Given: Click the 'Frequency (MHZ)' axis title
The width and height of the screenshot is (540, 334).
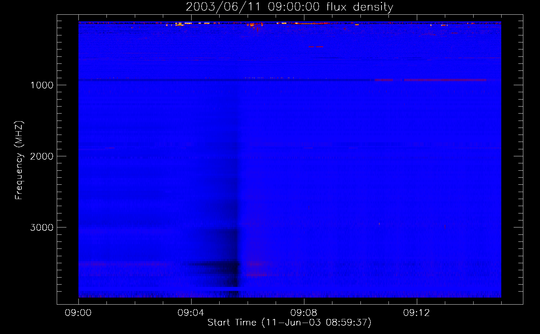Looking at the screenshot, I should [x=19, y=160].
